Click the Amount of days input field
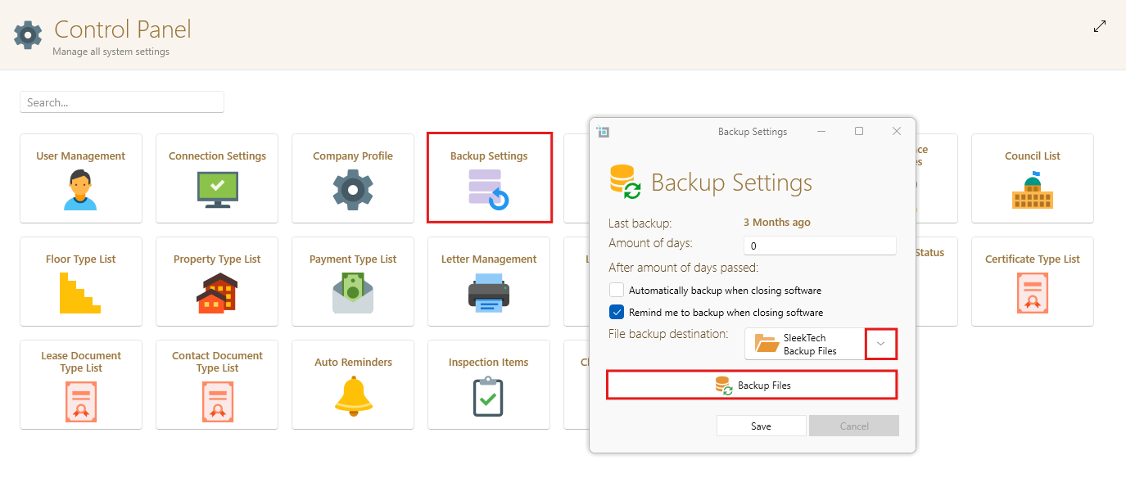 (x=820, y=246)
